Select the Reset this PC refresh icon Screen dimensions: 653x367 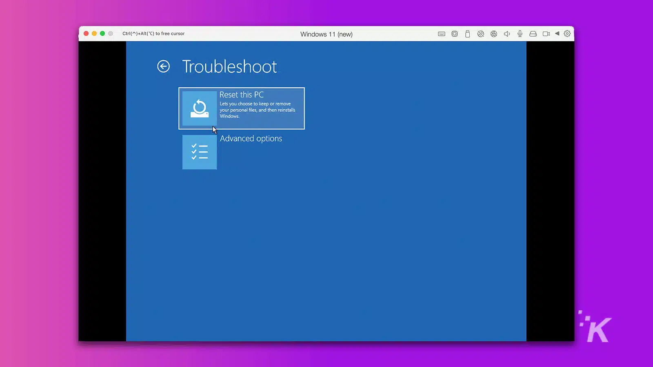pos(199,107)
